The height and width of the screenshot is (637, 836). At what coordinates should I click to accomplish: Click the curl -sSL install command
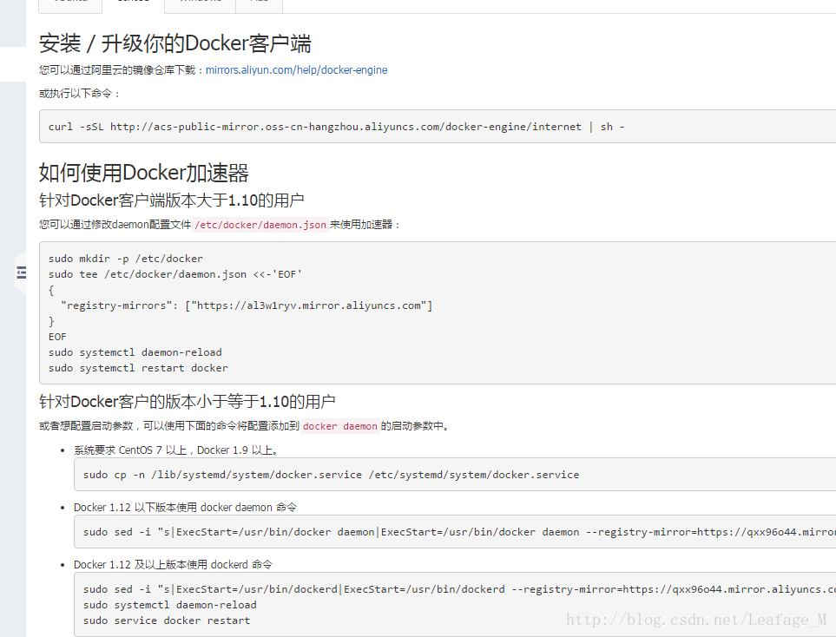[336, 127]
